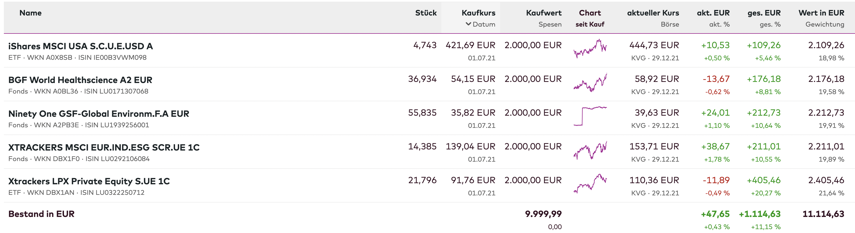Sort by aktueller Kurs header
Image resolution: width=855 pixels, height=233 pixels.
coord(653,13)
